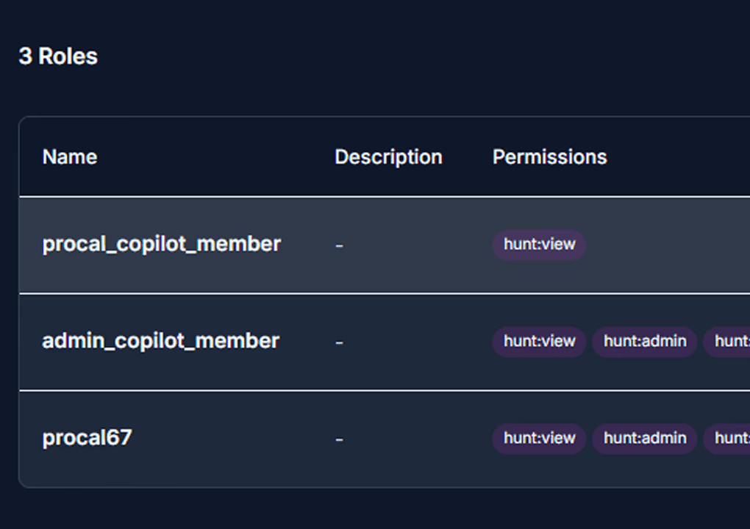
Task: Click the 3 Roles heading
Action: (58, 57)
